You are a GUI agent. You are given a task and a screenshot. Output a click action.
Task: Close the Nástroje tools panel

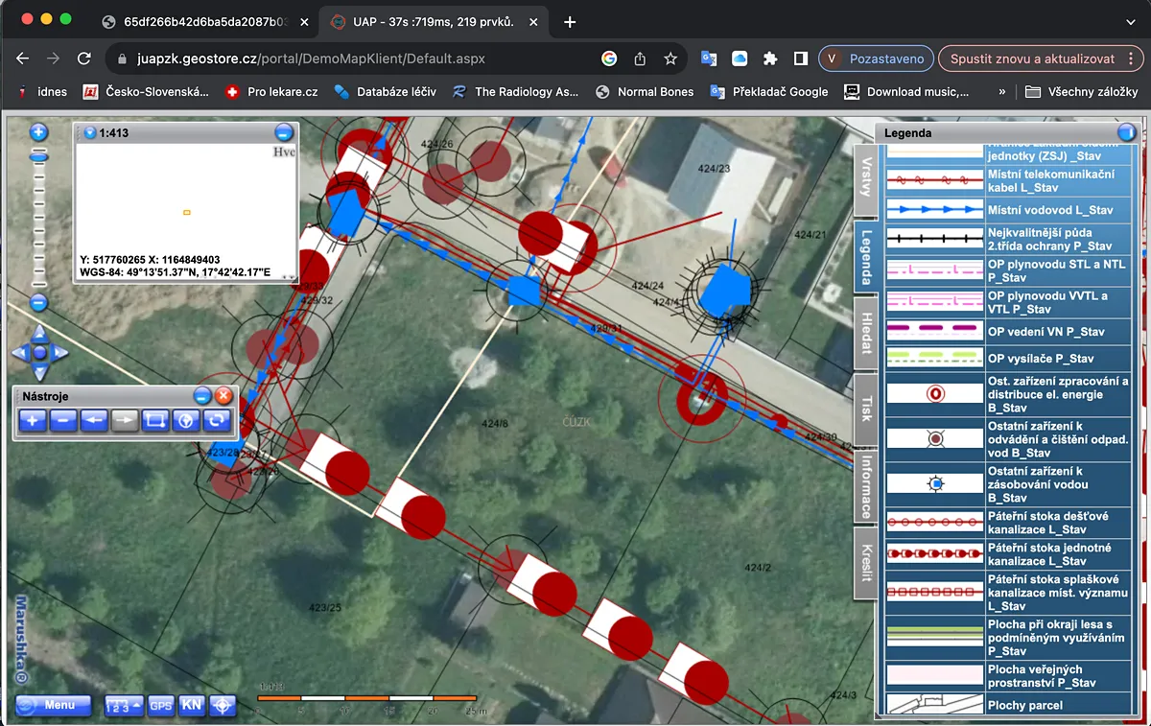pos(223,395)
